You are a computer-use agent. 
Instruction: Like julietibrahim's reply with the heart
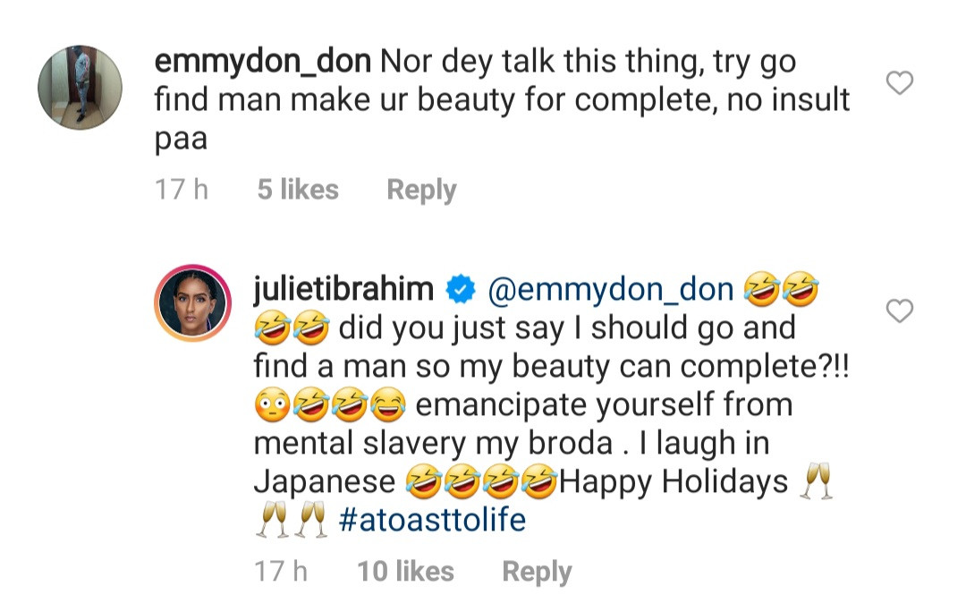tap(899, 310)
